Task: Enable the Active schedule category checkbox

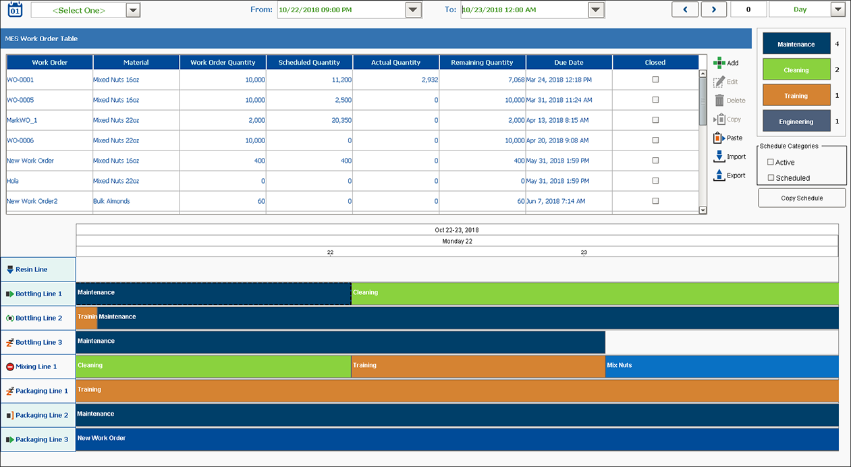Action: tap(772, 162)
